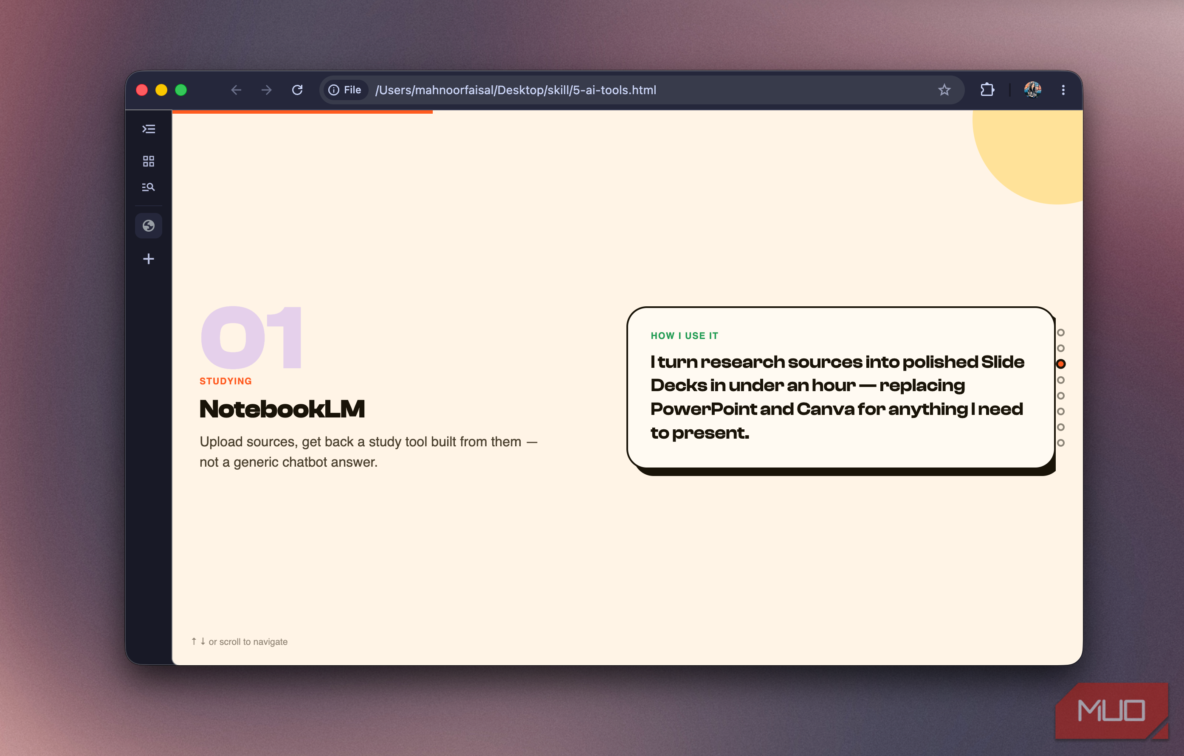
Task: Open the profile avatar menu
Action: [x=1032, y=90]
